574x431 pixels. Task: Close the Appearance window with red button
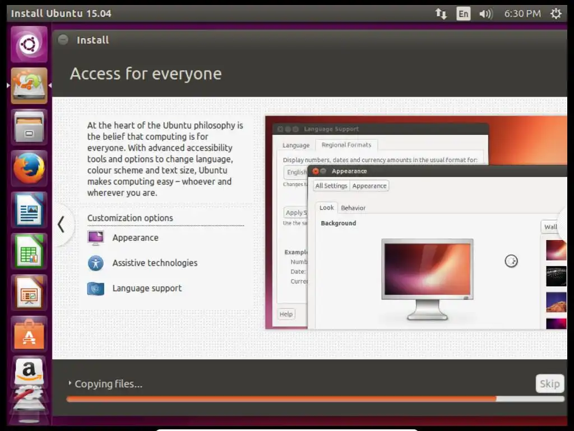click(316, 171)
